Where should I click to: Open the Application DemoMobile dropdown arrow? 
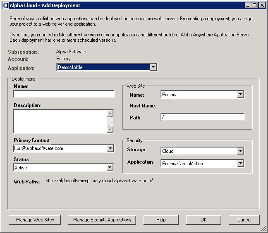(153, 67)
